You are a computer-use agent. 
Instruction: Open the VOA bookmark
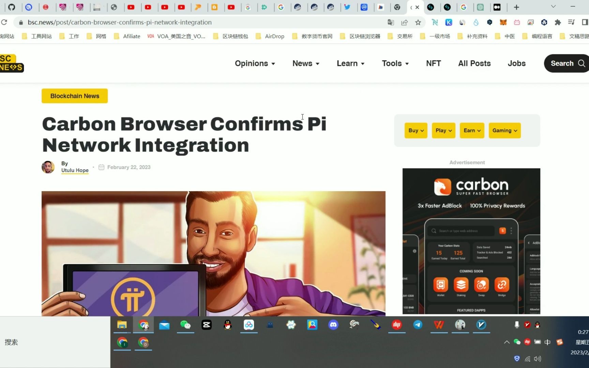176,36
